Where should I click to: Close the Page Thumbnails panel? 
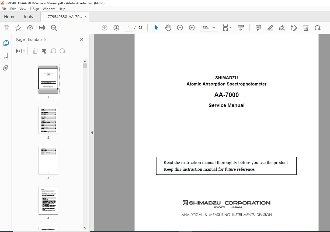(x=82, y=39)
